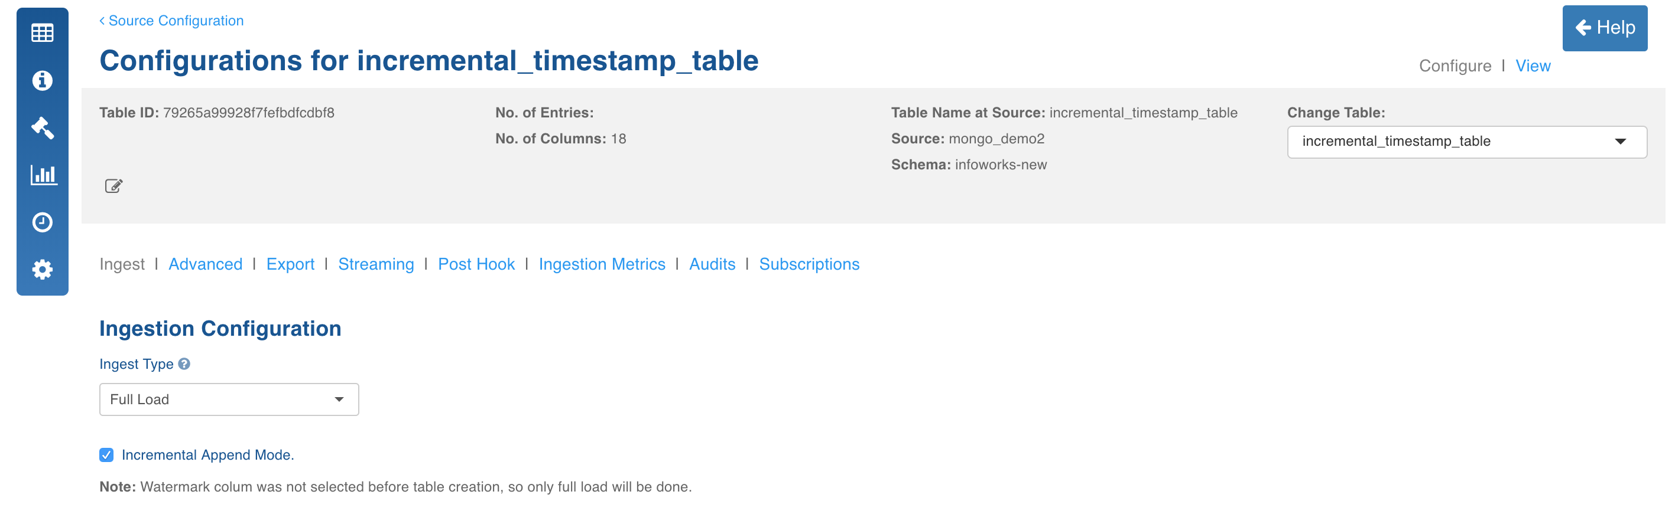Select the gavel sidebar icon
Viewport: 1675px width, 511px height.
[43, 128]
